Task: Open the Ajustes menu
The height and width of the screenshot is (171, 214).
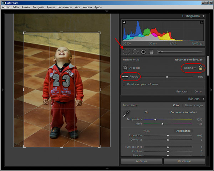Action: coord(51,7)
